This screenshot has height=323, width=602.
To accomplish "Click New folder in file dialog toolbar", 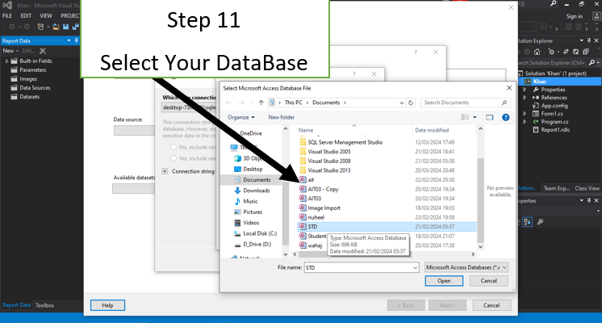I will (282, 117).
